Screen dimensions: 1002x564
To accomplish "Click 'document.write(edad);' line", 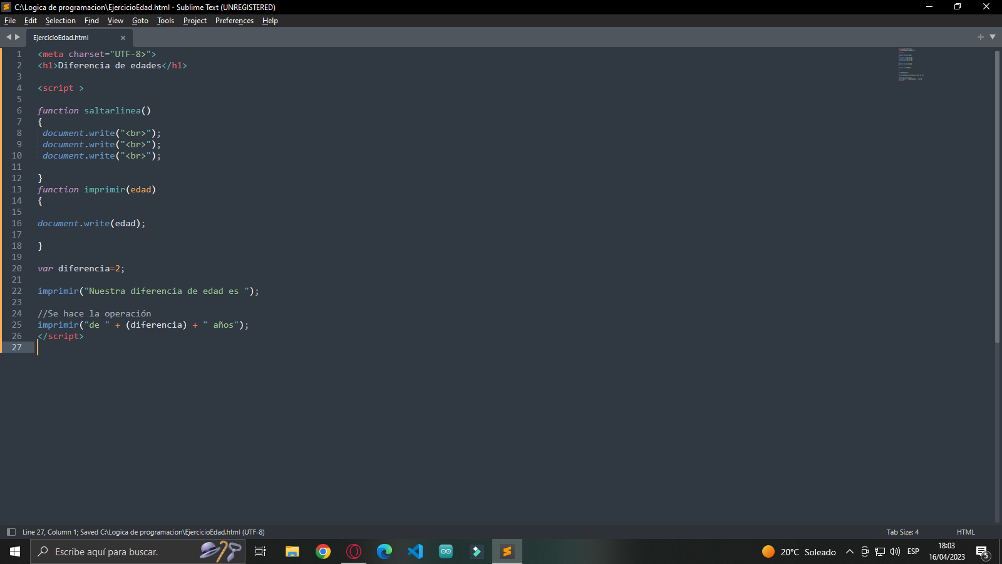I will (91, 223).
